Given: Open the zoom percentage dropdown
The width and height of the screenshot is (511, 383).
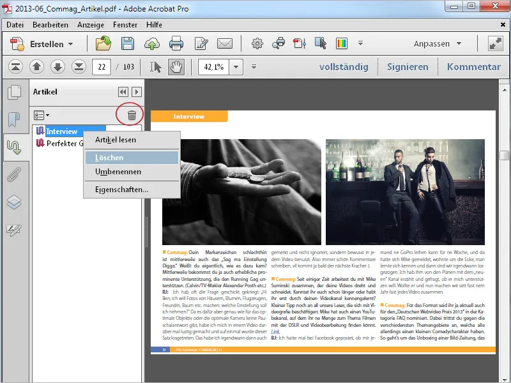Looking at the screenshot, I should point(234,66).
